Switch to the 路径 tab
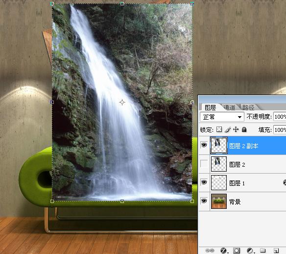This screenshot has height=254, width=286. coord(248,107)
